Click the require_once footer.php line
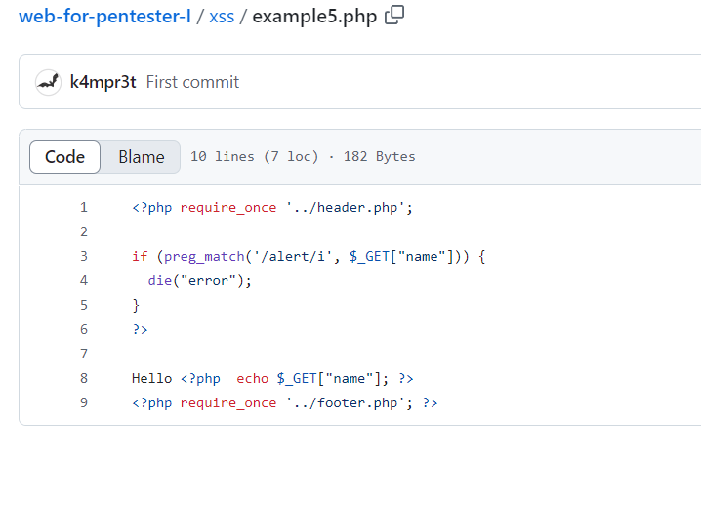The width and height of the screenshot is (701, 505). click(x=285, y=403)
